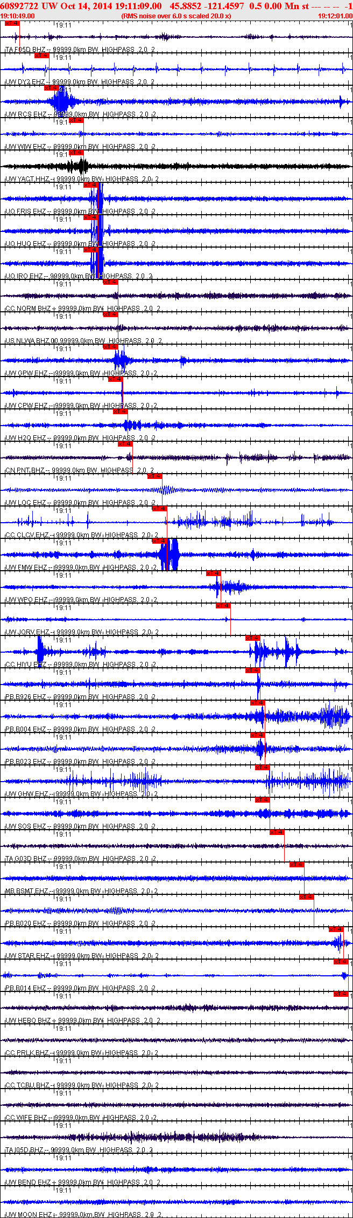
Task: Select the CC HIYU EHZ station label
Action: pyautogui.click(x=80, y=665)
